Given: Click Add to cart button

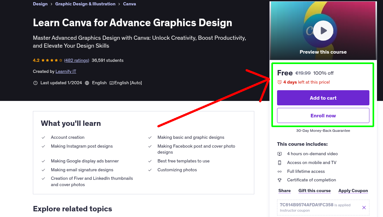Looking at the screenshot, I should point(323,98).
